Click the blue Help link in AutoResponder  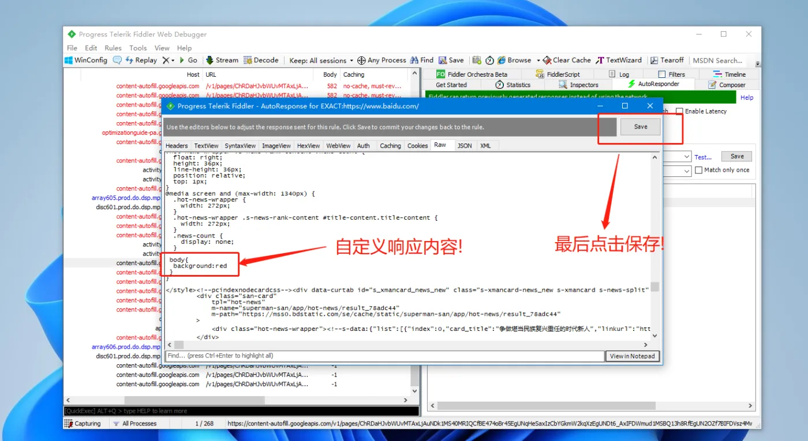point(747,97)
